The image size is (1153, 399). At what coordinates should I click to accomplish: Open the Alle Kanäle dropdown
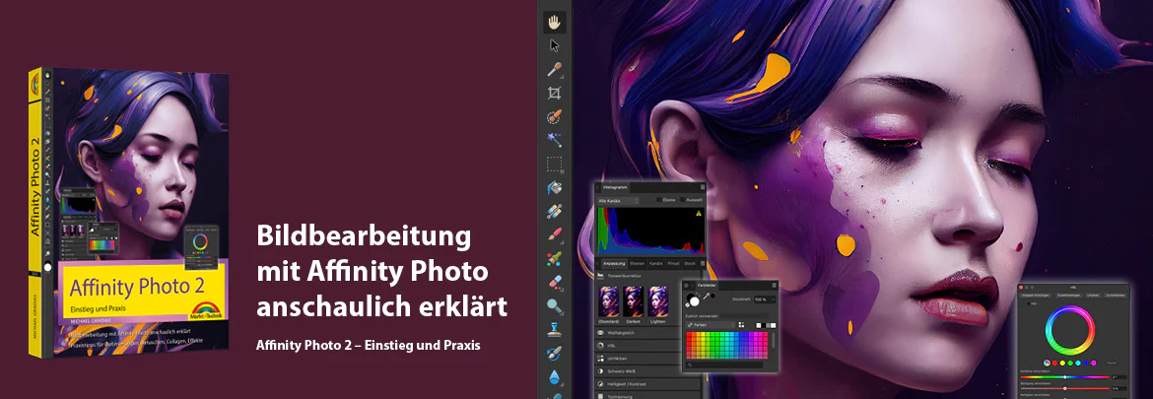(619, 201)
